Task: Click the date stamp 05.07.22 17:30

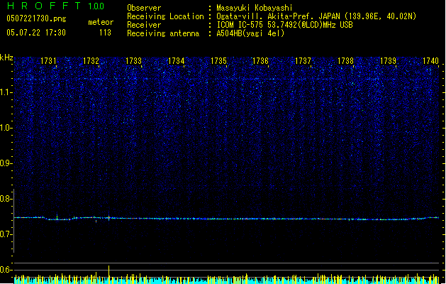Action: [x=36, y=33]
